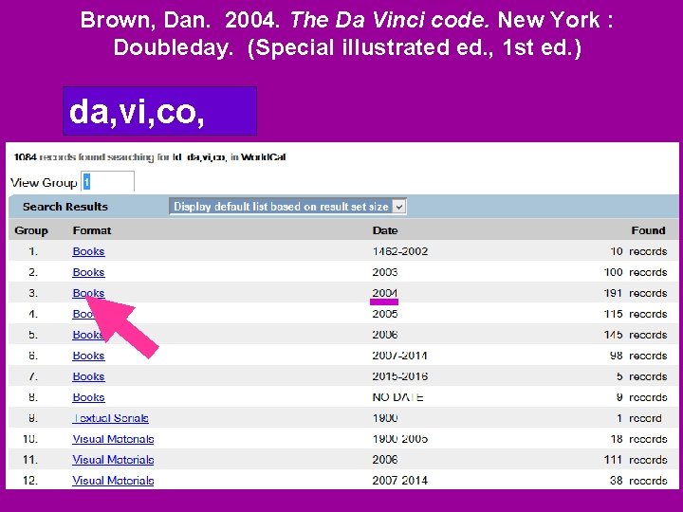Click the "115 records" count

636,314
